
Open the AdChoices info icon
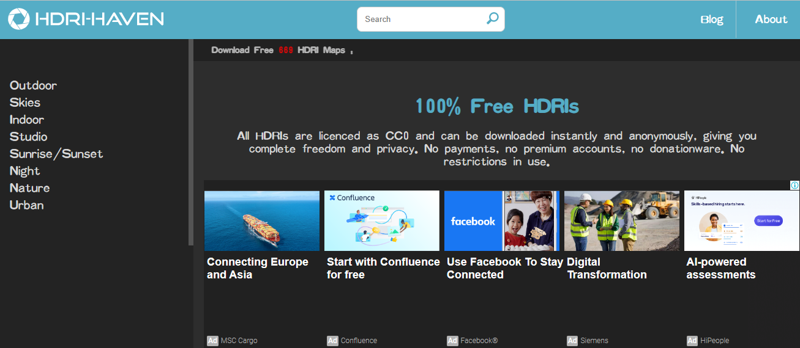(x=794, y=185)
